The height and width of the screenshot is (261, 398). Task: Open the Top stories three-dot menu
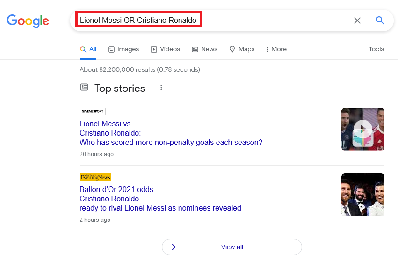coord(161,88)
